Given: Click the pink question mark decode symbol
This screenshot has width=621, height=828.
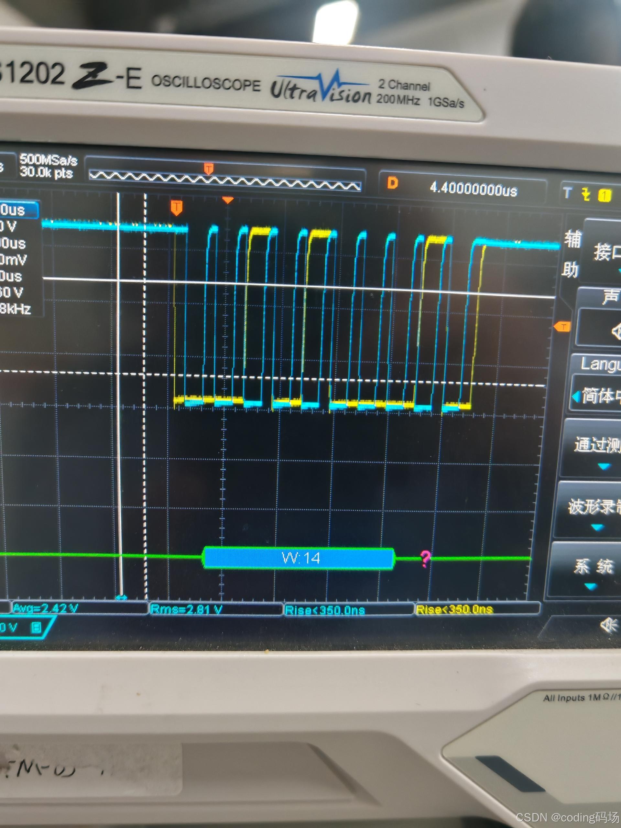Looking at the screenshot, I should coord(425,559).
